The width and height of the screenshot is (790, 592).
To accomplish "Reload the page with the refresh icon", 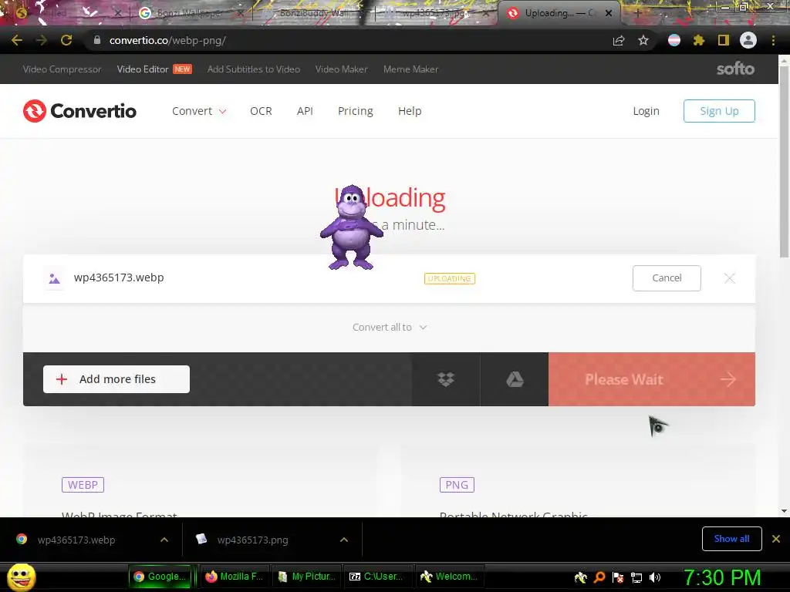I will pos(66,40).
